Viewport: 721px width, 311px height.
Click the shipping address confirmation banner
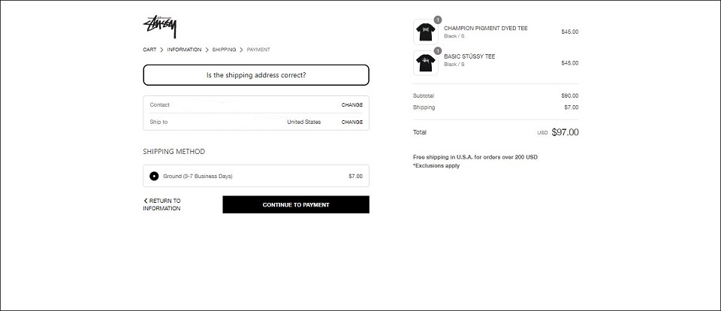pyautogui.click(x=256, y=75)
